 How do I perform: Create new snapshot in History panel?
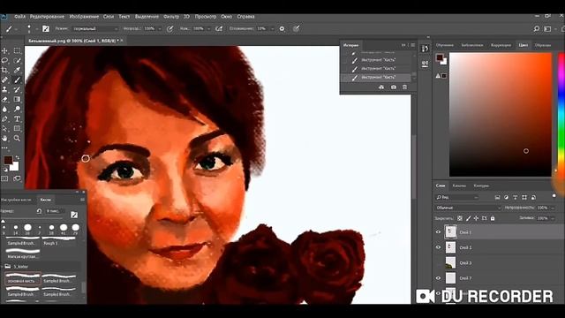pos(393,87)
